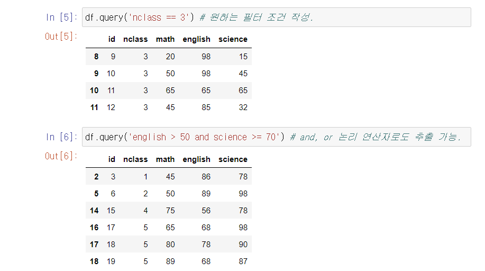Click id value 17 in row 16
Viewport: 485px width, 271px height.
(x=111, y=228)
